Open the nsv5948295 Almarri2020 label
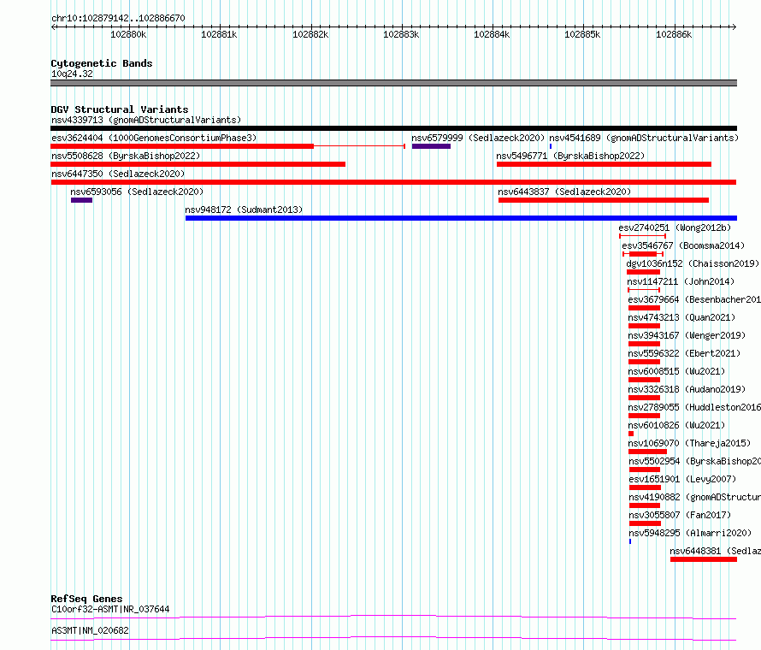The image size is (761, 650). click(690, 533)
